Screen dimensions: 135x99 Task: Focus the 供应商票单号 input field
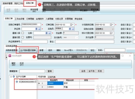click(x=35, y=42)
